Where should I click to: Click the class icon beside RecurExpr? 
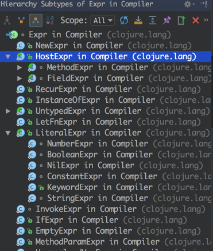pos(21,90)
